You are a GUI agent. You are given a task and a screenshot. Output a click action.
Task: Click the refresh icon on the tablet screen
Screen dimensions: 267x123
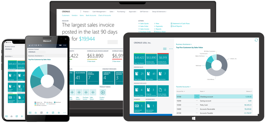point(256,40)
